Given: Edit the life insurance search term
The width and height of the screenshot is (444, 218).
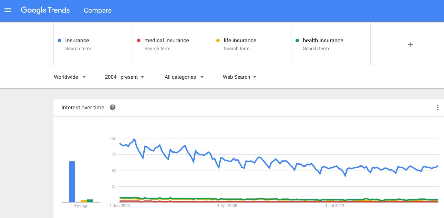Looking at the screenshot, I should 251,44.
